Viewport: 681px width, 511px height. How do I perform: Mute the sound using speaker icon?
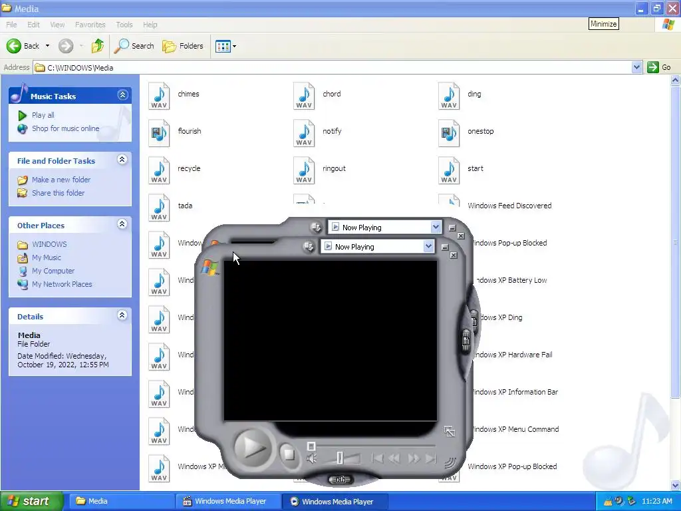coord(311,458)
